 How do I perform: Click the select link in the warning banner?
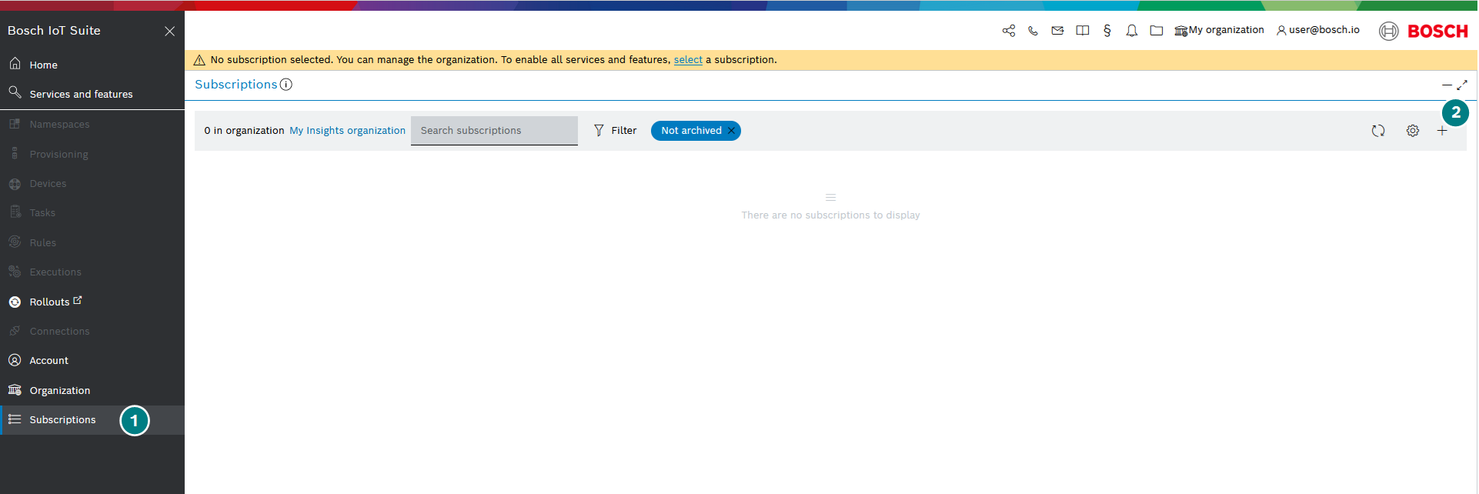click(x=688, y=60)
